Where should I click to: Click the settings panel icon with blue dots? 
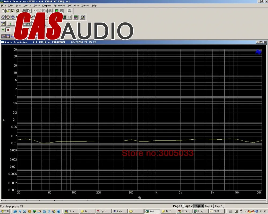click(x=3, y=24)
